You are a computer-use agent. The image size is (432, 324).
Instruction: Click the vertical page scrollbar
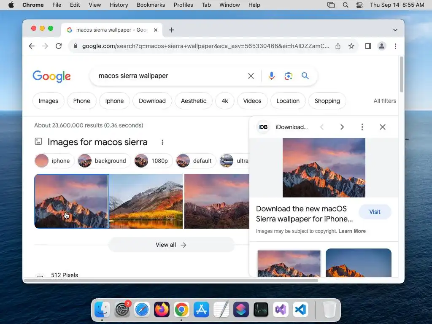tap(402, 74)
